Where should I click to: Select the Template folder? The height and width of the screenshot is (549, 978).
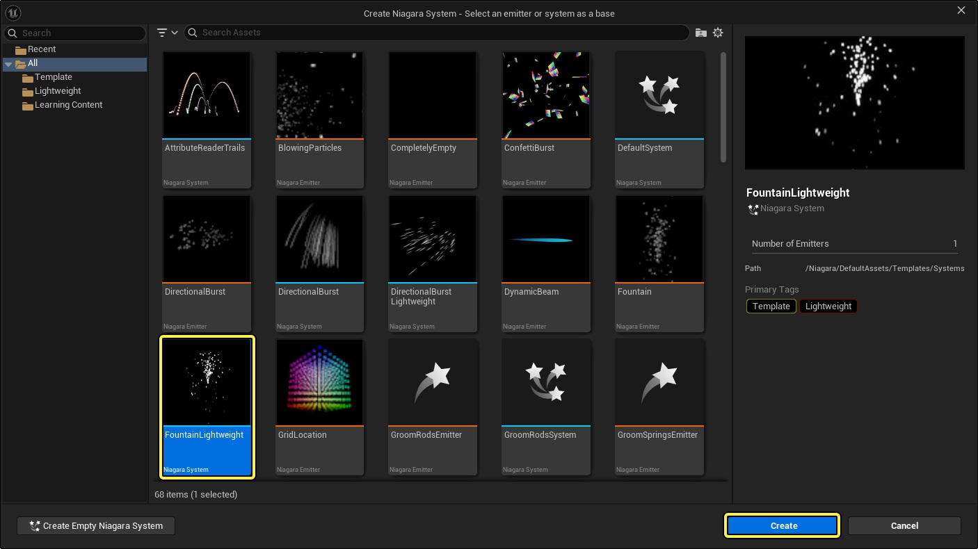click(x=53, y=77)
